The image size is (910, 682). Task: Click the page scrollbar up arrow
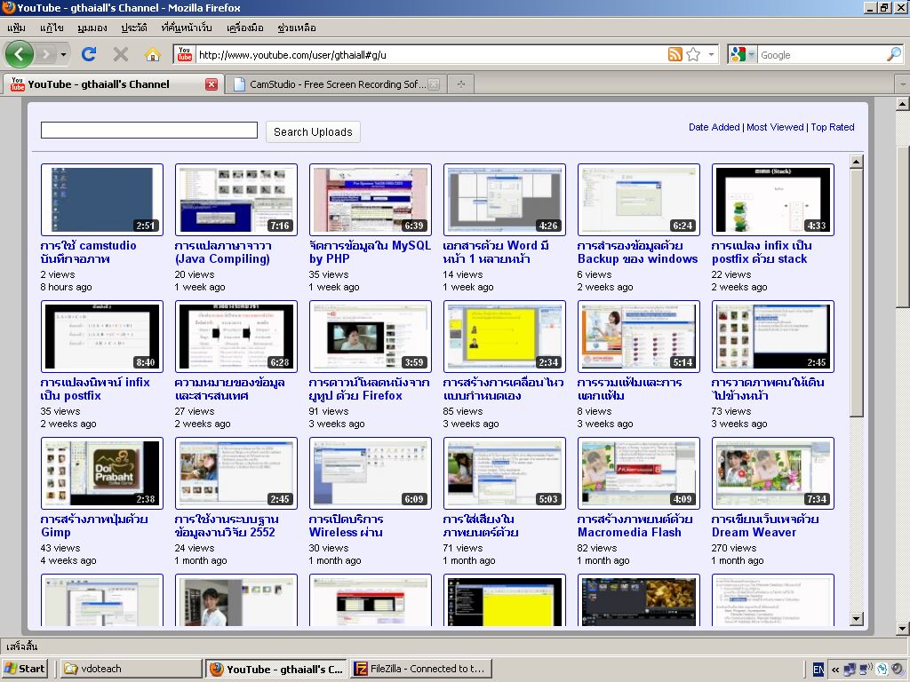tap(903, 105)
